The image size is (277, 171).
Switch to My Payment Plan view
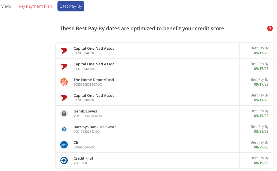tap(35, 6)
